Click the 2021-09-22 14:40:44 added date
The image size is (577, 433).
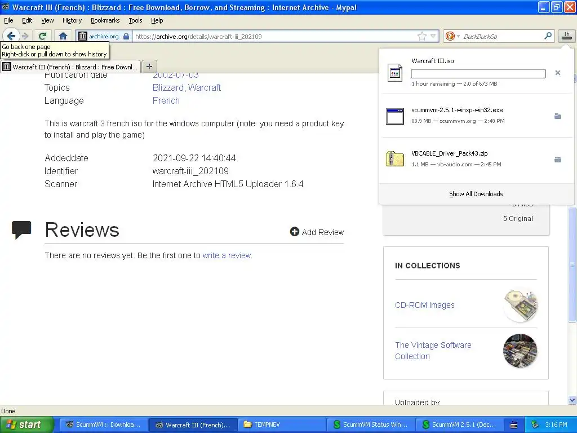click(x=194, y=158)
